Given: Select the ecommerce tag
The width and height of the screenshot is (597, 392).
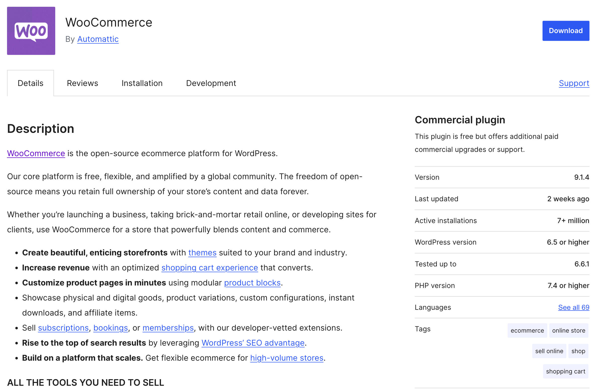Looking at the screenshot, I should click(527, 330).
